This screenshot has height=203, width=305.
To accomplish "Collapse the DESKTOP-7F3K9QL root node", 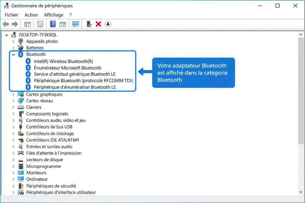I will point(6,35).
